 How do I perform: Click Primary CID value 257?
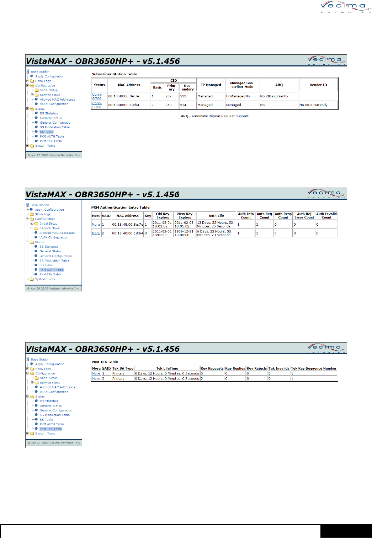(171, 96)
